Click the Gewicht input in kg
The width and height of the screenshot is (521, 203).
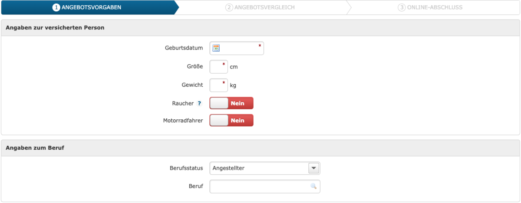(218, 85)
